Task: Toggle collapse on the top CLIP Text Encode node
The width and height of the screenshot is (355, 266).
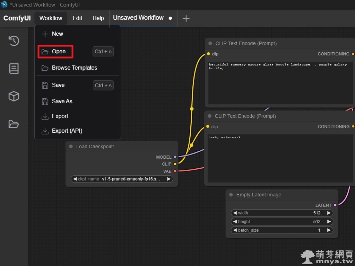Action: click(x=210, y=43)
